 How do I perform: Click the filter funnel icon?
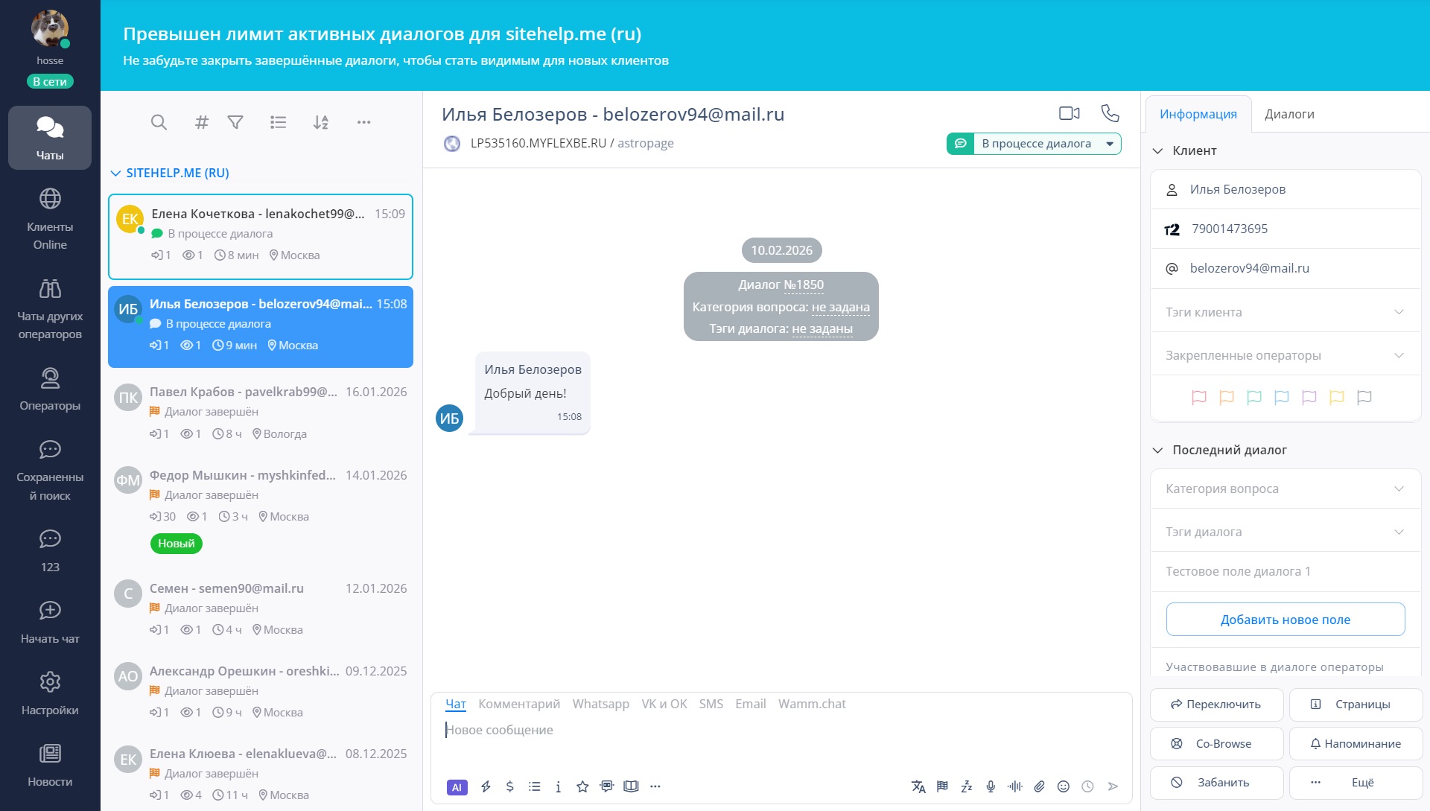(235, 122)
